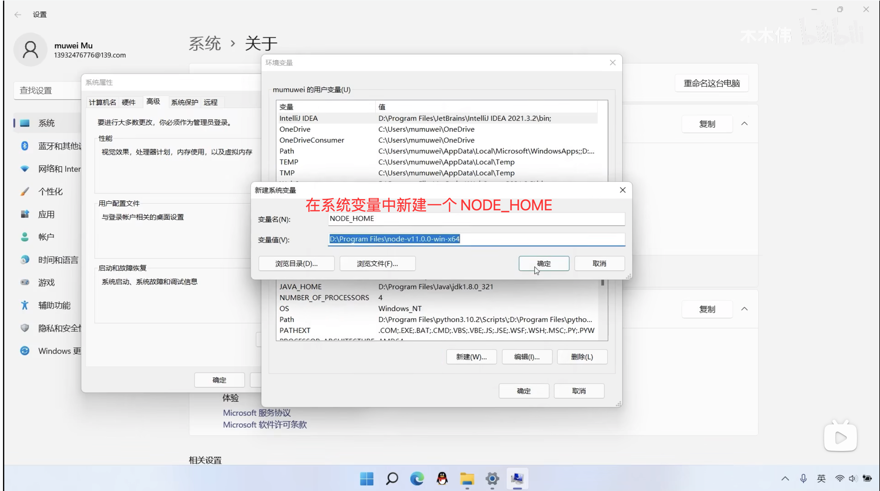Open the Microsoft 服务协议 link
The image size is (880, 491).
[256, 413]
